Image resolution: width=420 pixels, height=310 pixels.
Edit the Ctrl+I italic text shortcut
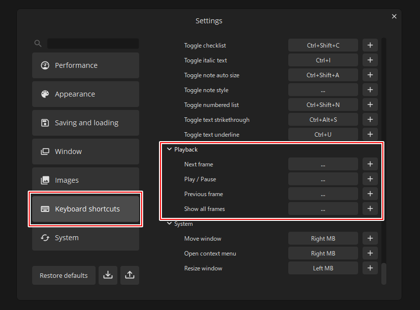pyautogui.click(x=323, y=60)
